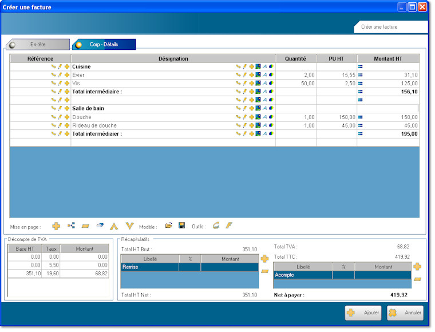Click the yellow plus icon in Mise en page
This screenshot has width=435, height=332.
(x=56, y=226)
